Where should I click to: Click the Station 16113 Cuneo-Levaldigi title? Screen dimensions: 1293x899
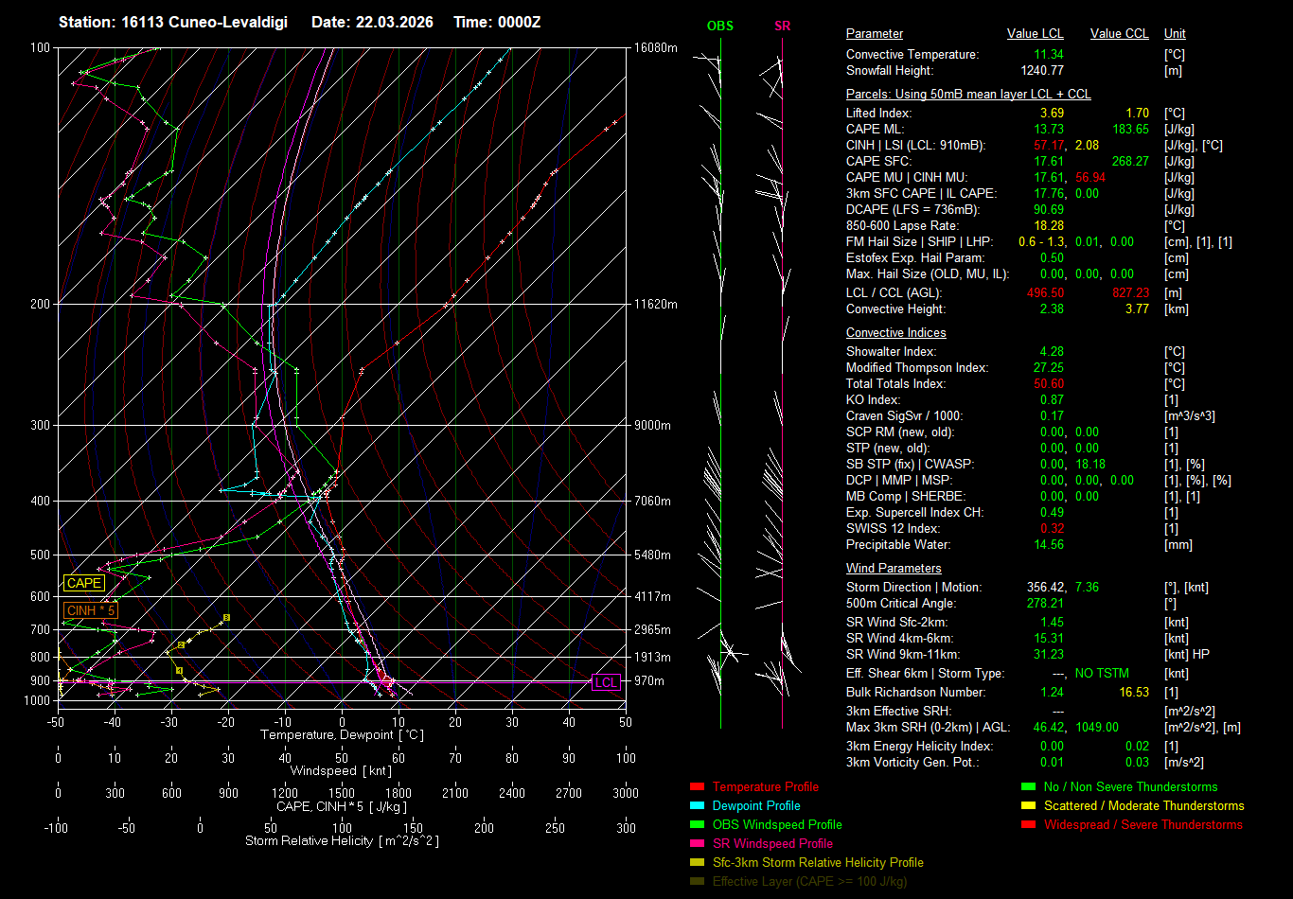(173, 22)
